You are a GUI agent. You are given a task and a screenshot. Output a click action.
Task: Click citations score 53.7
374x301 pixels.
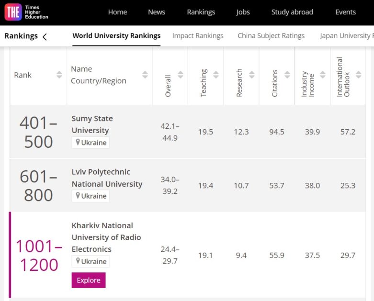pyautogui.click(x=277, y=185)
